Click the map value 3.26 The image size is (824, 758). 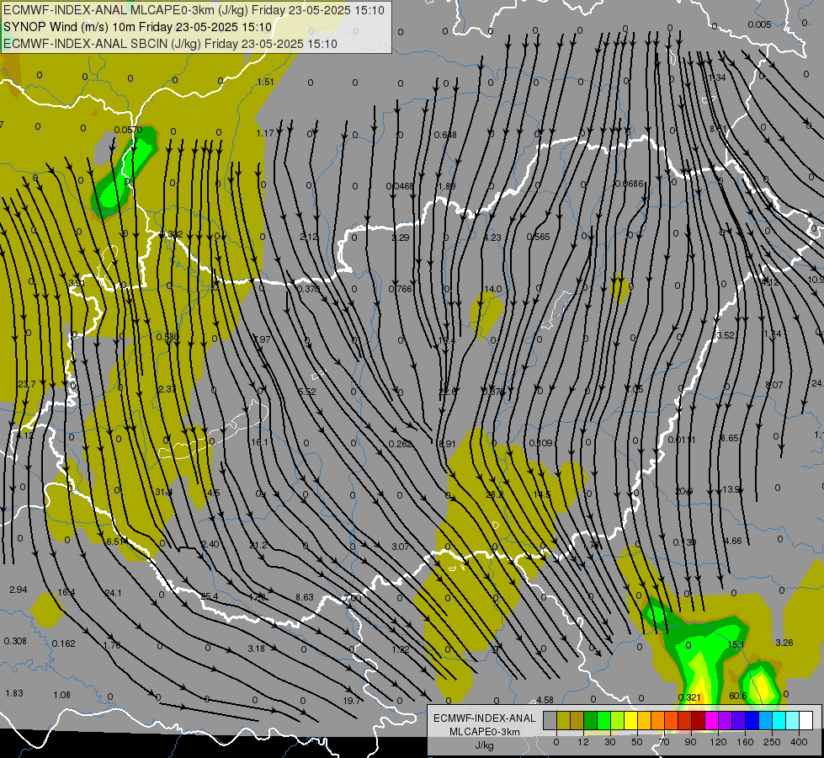784,643
